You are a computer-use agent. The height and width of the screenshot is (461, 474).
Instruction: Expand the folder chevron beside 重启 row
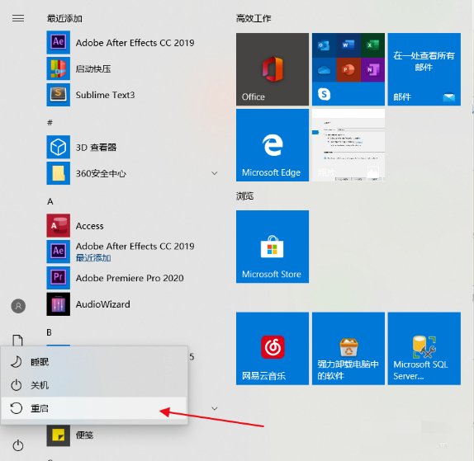coord(215,408)
